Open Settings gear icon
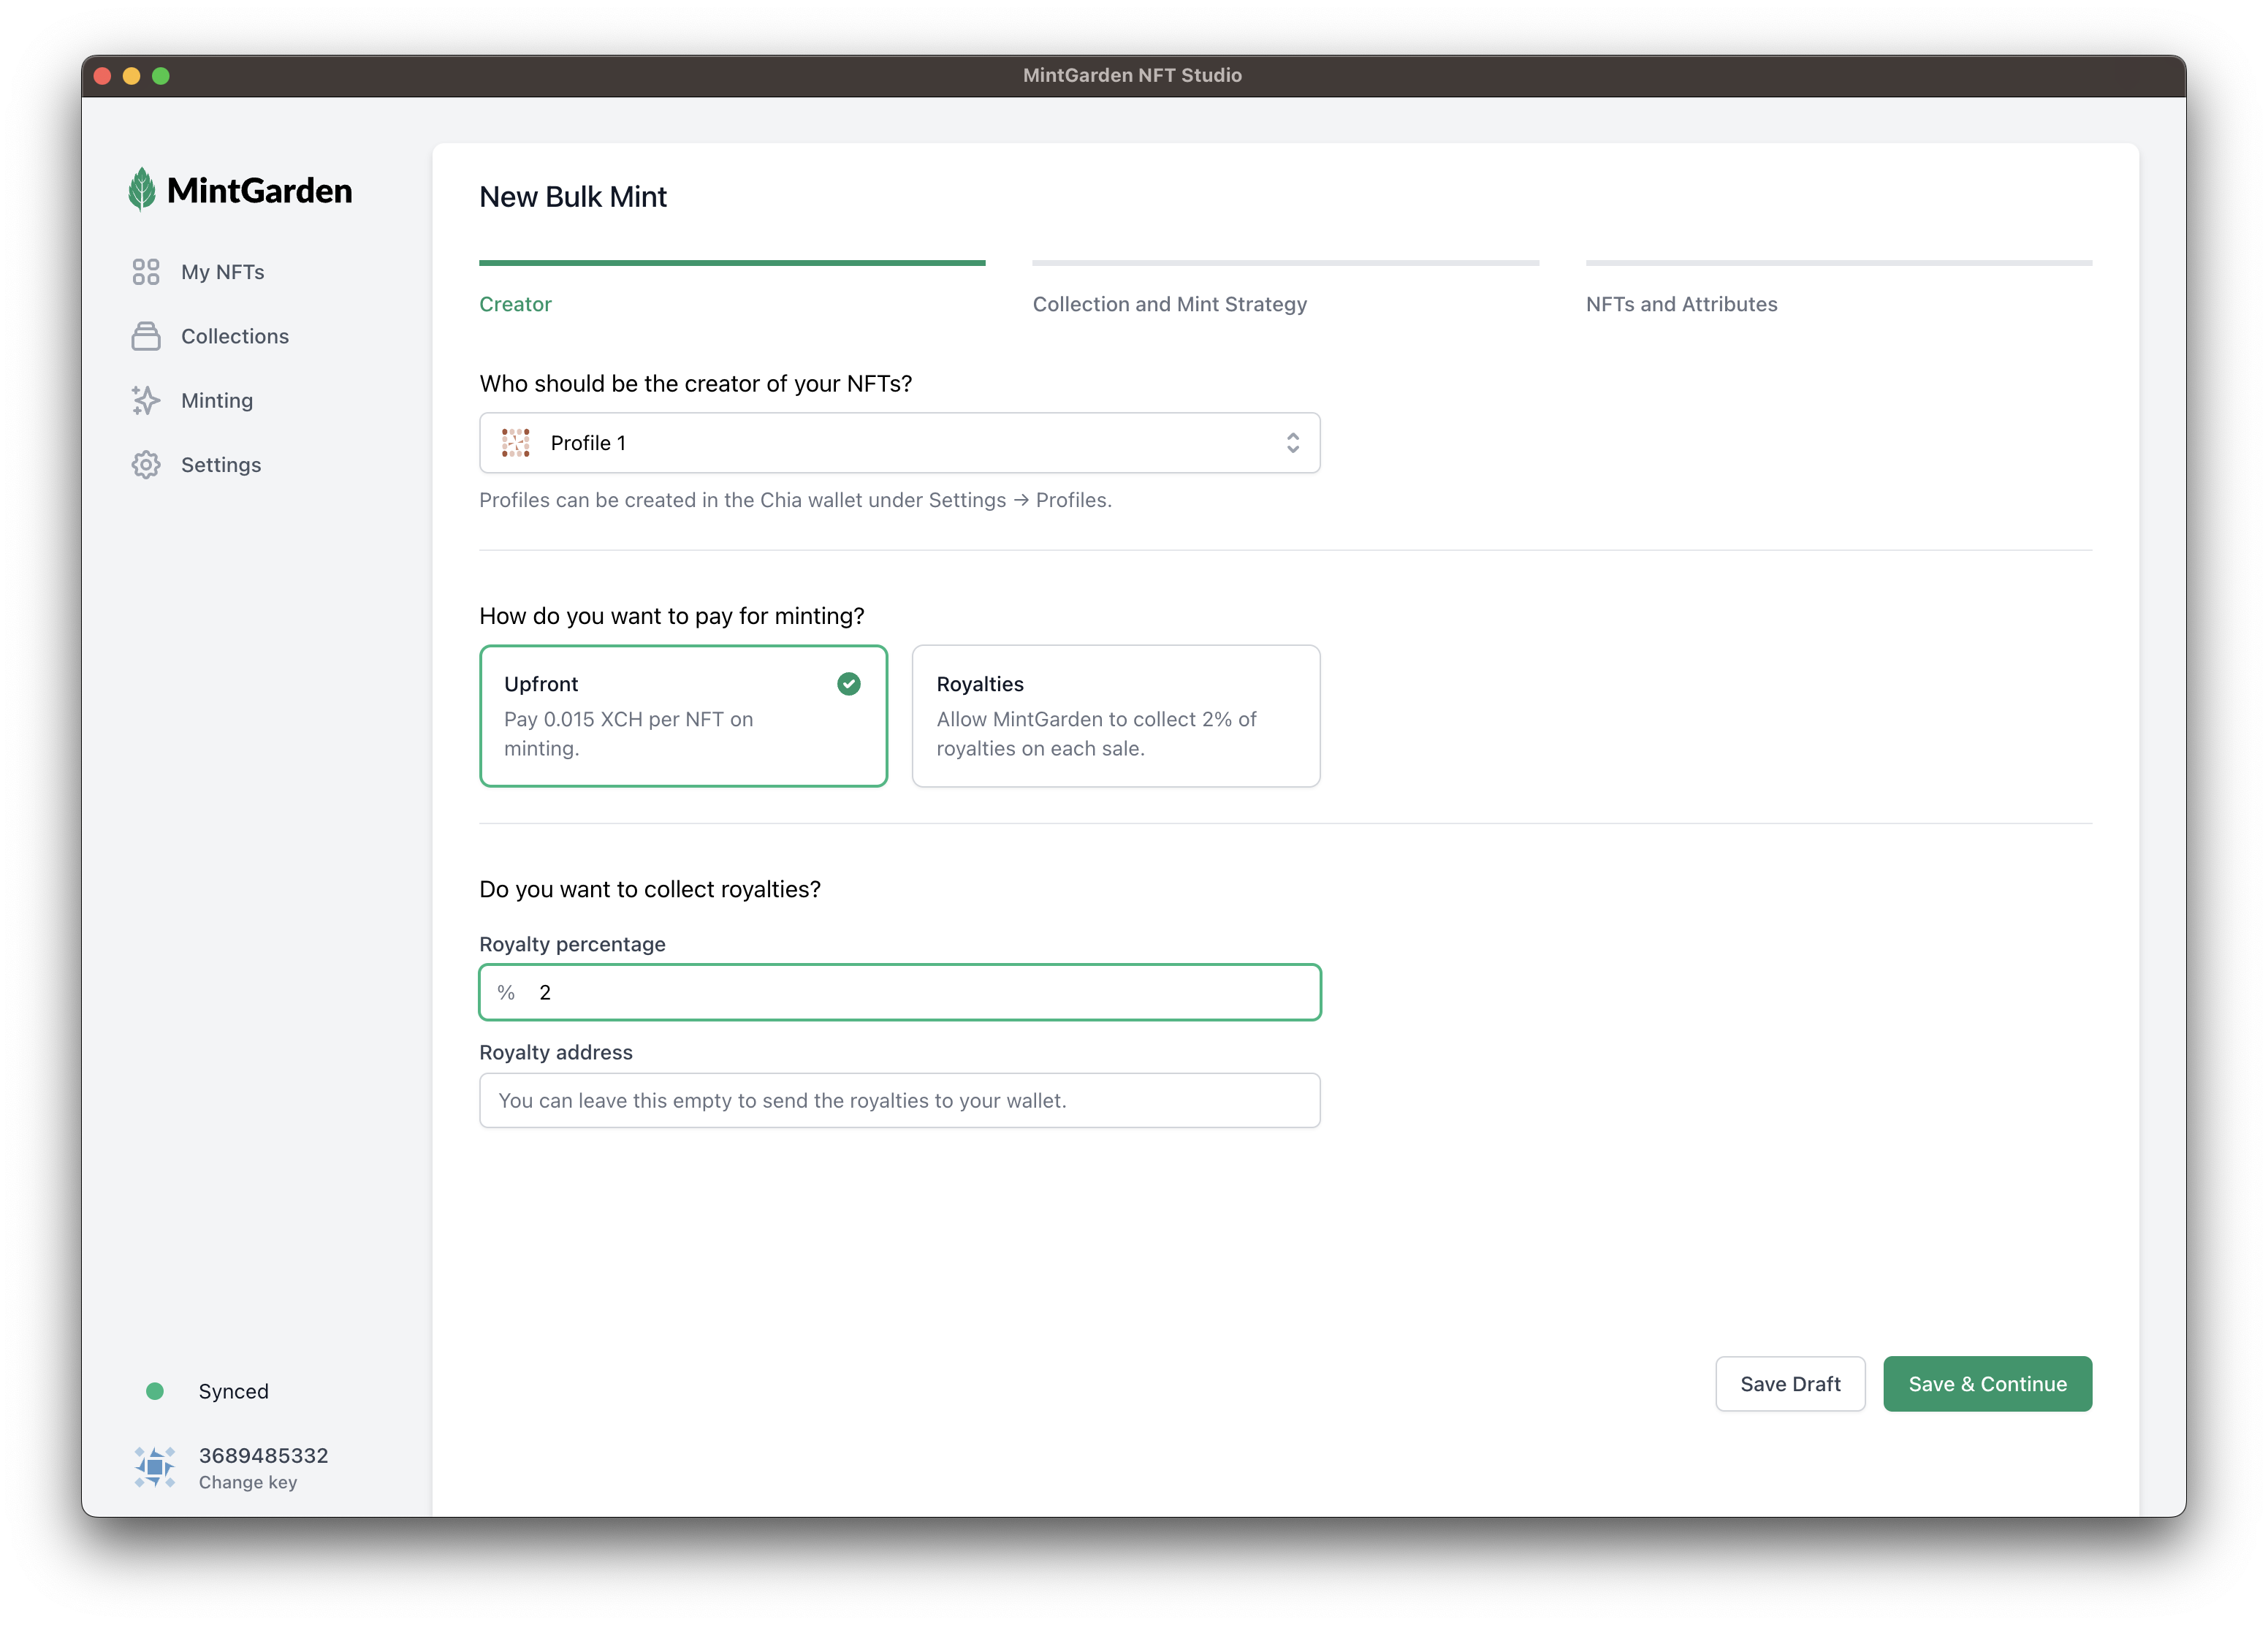Image resolution: width=2268 pixels, height=1625 pixels. (146, 465)
